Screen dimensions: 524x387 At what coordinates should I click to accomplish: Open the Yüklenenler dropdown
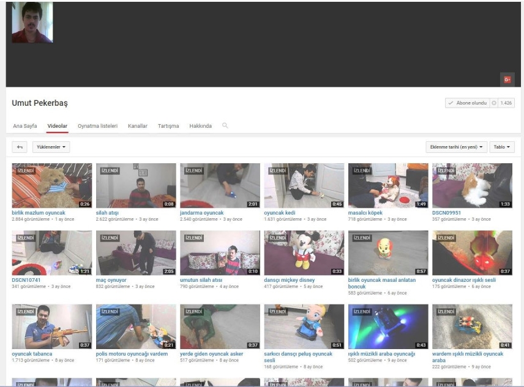[x=51, y=147]
